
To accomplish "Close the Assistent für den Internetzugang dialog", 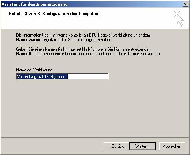I will point(185,4).
